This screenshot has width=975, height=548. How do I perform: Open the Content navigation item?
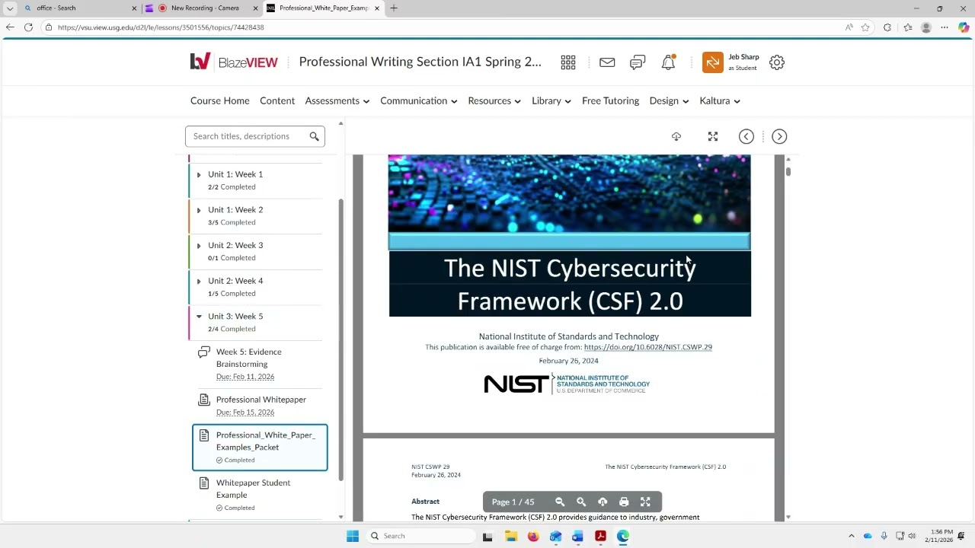click(277, 100)
